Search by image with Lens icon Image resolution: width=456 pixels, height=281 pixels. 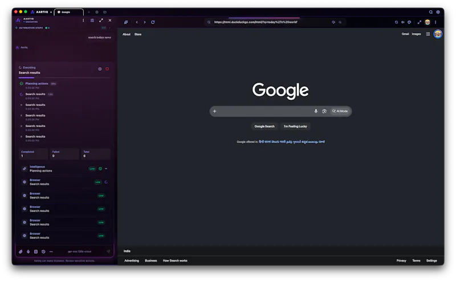[324, 111]
